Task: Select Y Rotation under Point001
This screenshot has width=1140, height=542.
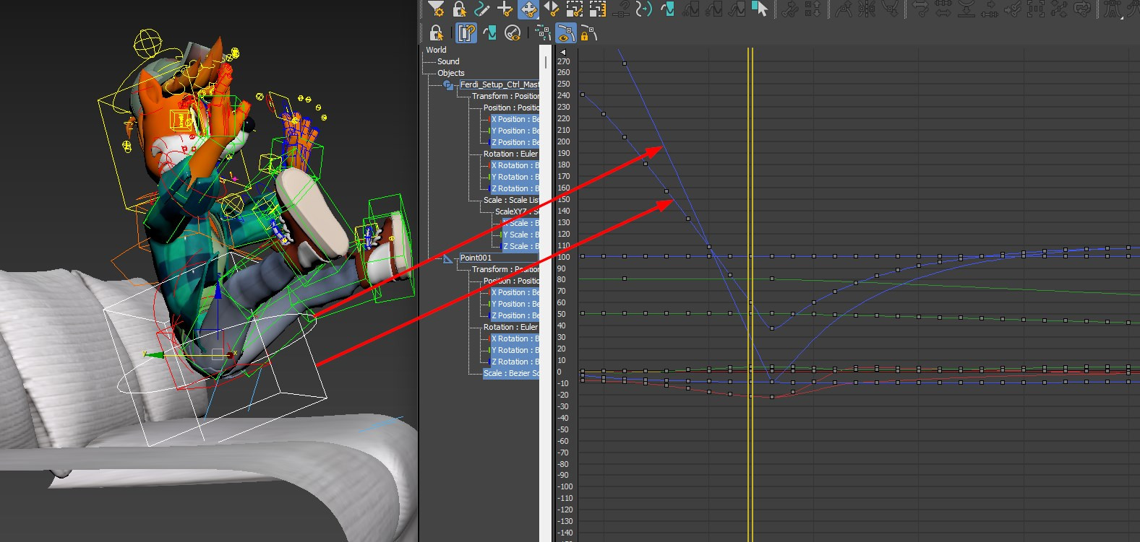Action: [x=515, y=350]
